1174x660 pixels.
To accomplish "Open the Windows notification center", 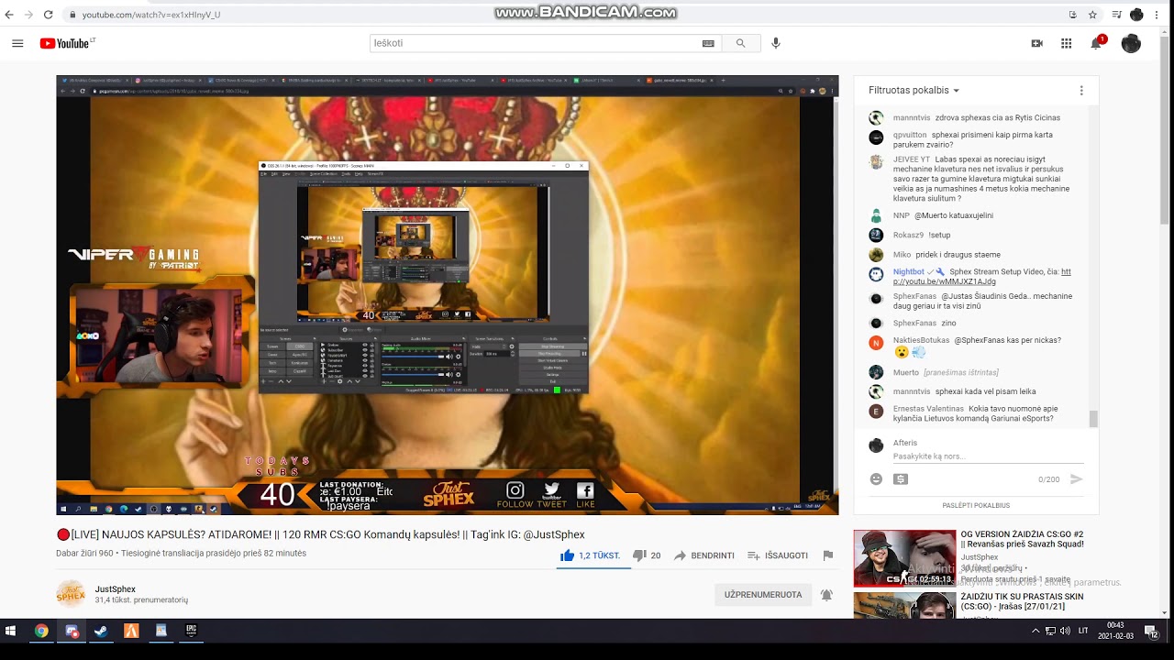I will 1150,631.
